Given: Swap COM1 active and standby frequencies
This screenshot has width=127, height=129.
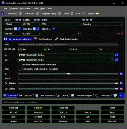Looking at the screenshot, I should point(19,29).
